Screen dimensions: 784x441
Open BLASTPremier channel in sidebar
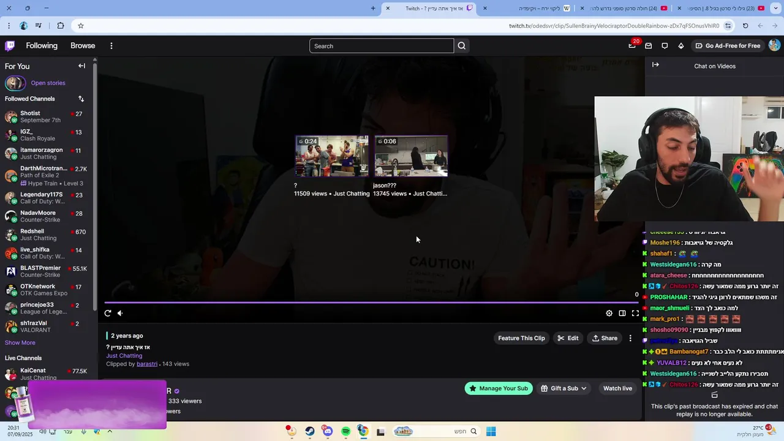tap(47, 271)
